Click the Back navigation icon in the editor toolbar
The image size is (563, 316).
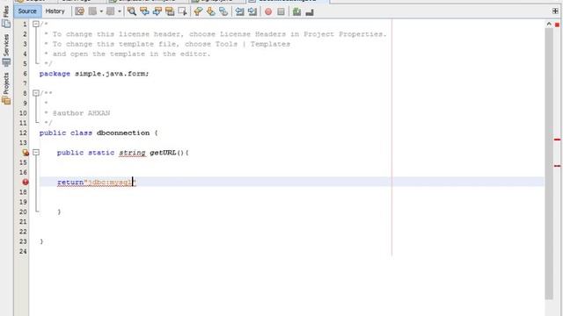pyautogui.click(x=92, y=11)
